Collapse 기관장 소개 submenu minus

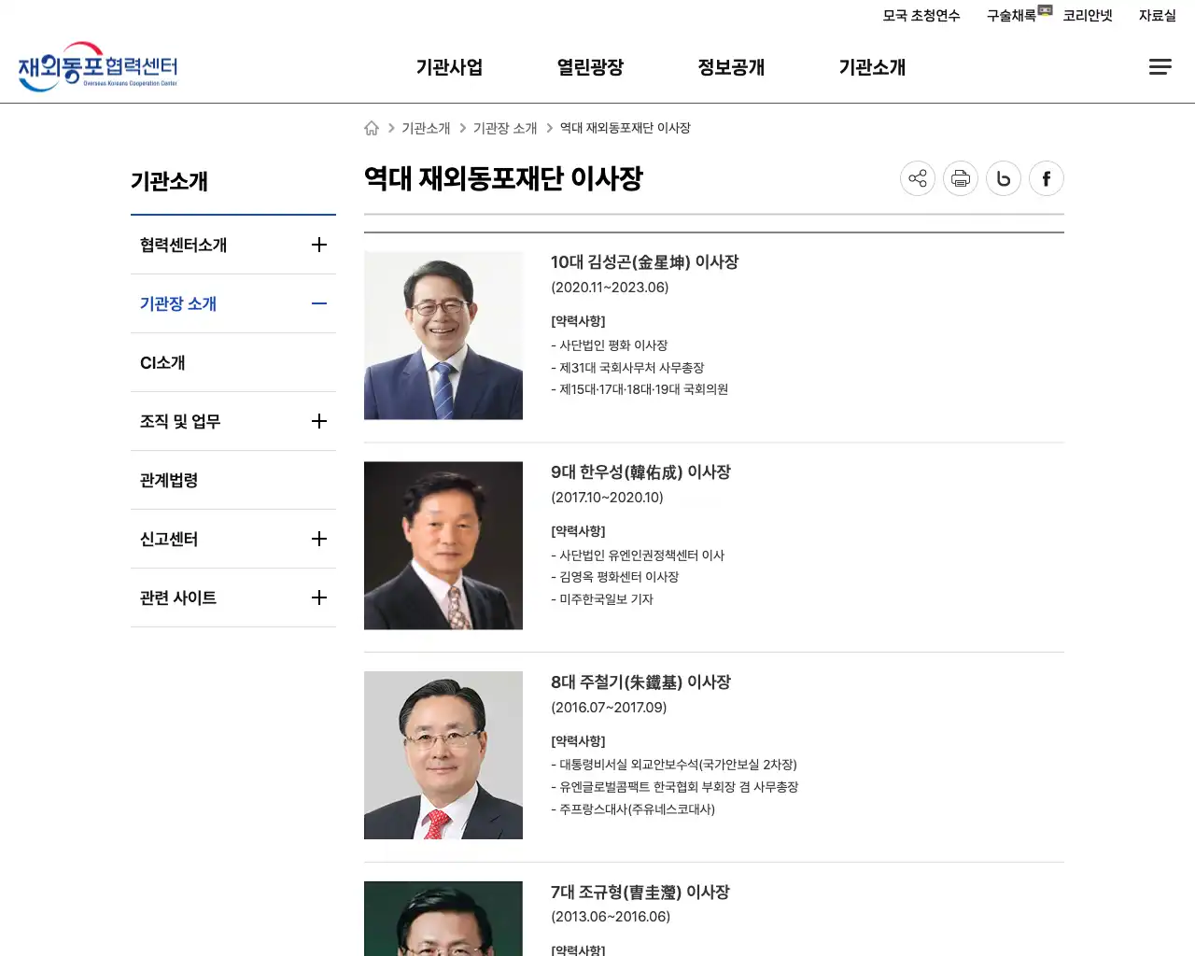pos(319,303)
